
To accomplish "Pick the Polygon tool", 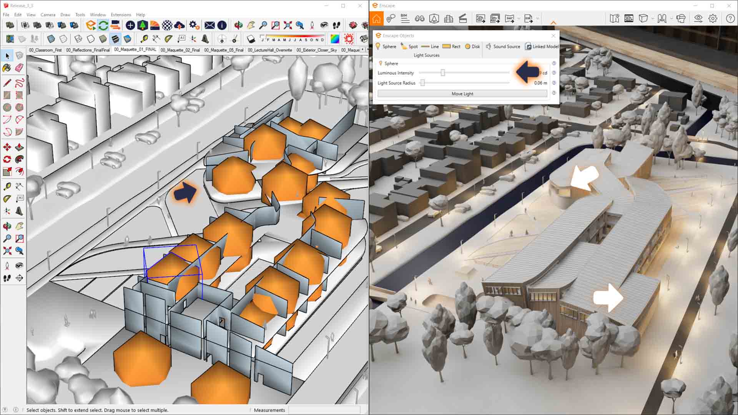I will click(19, 107).
